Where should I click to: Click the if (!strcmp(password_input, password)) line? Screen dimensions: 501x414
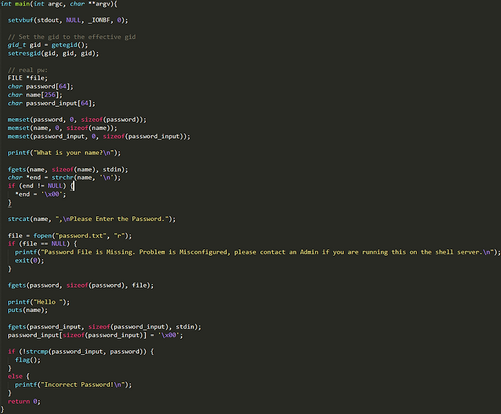[x=81, y=351]
